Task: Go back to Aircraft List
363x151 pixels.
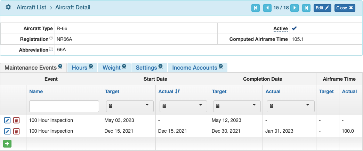Action: click(x=31, y=7)
